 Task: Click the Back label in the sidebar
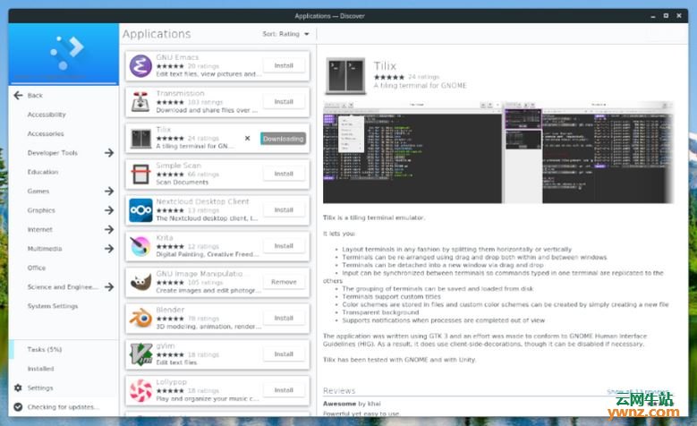pos(35,95)
